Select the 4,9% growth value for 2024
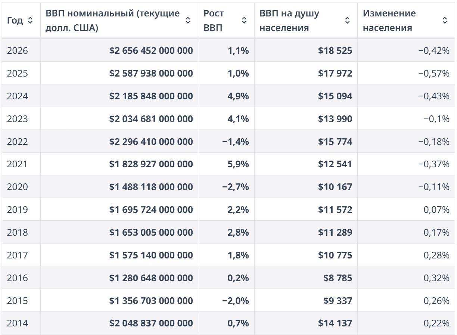 (238, 96)
